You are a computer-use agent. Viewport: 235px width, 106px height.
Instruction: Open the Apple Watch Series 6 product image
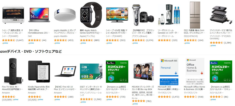pos(91,15)
